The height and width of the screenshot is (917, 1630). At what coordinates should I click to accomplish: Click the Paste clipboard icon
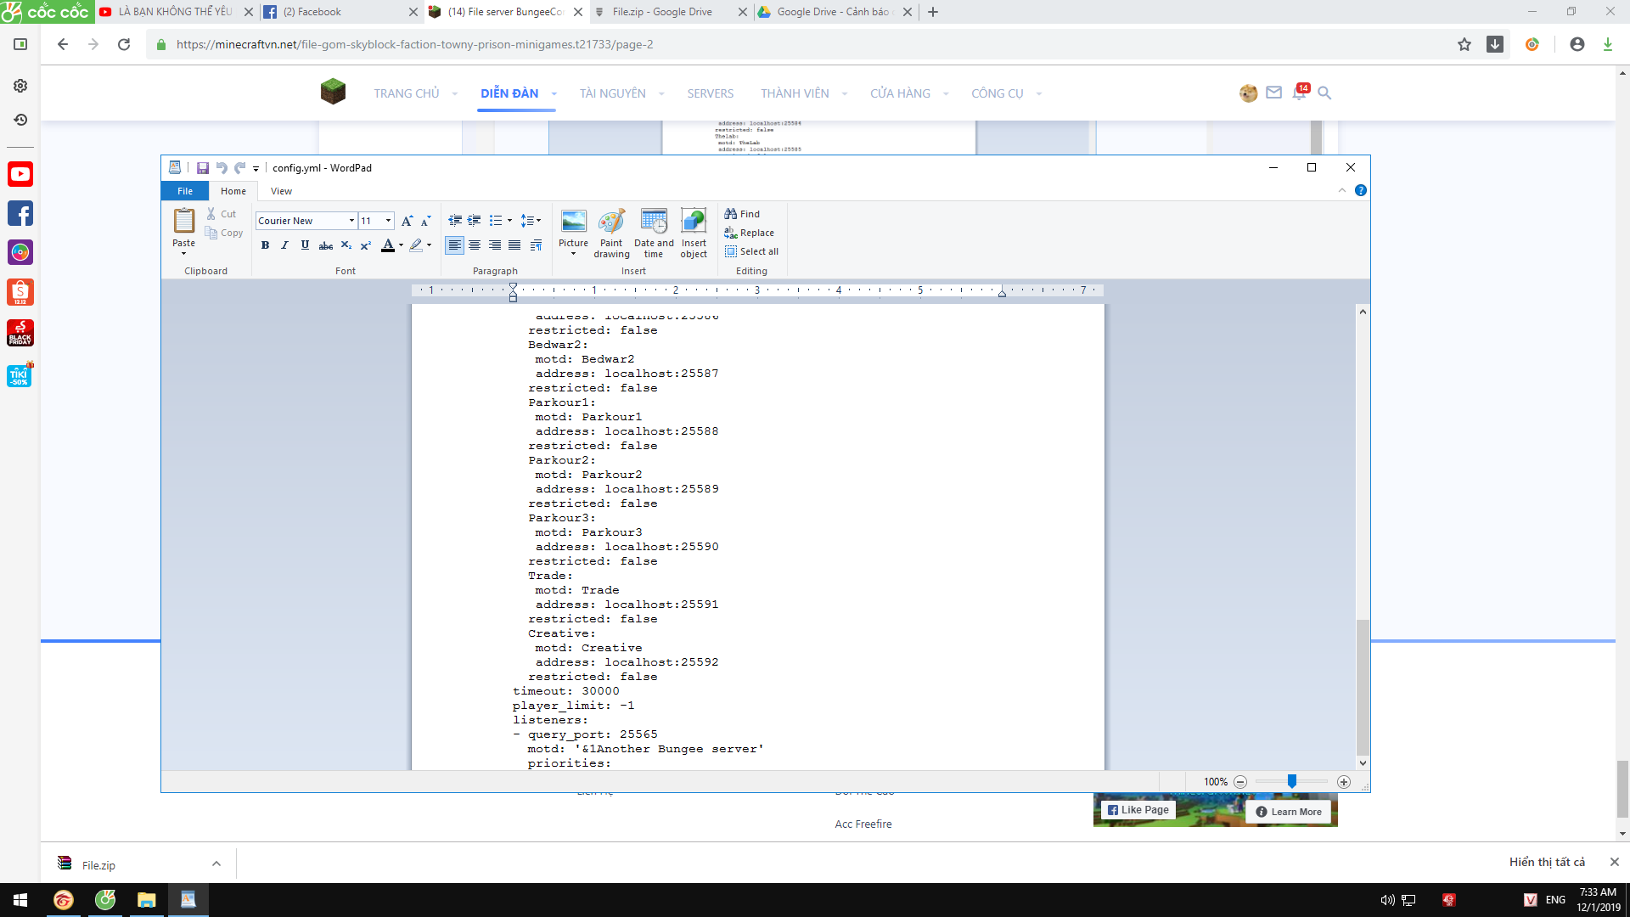[x=183, y=222]
